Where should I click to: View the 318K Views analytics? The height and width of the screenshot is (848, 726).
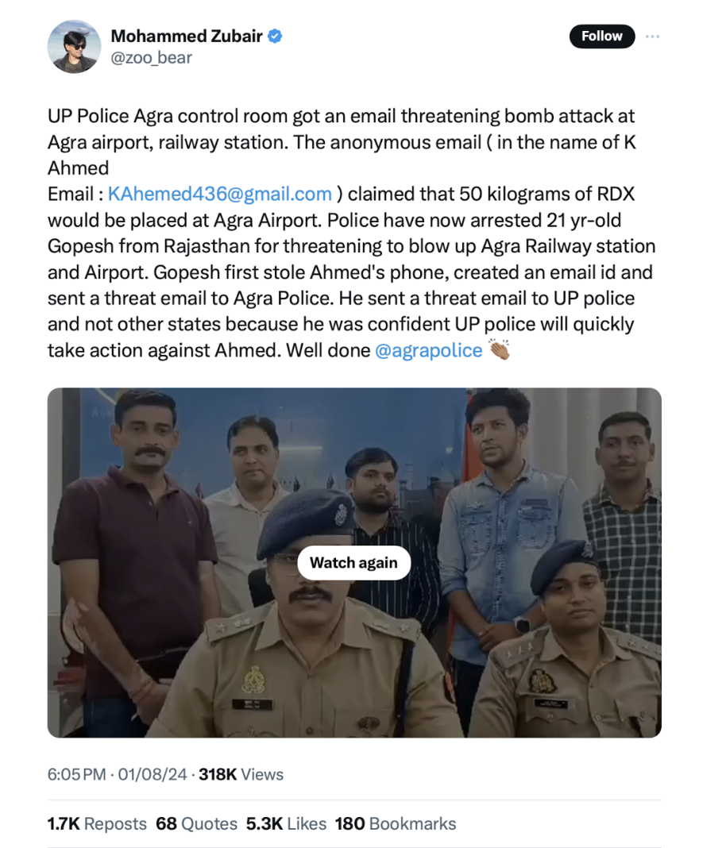click(x=241, y=773)
